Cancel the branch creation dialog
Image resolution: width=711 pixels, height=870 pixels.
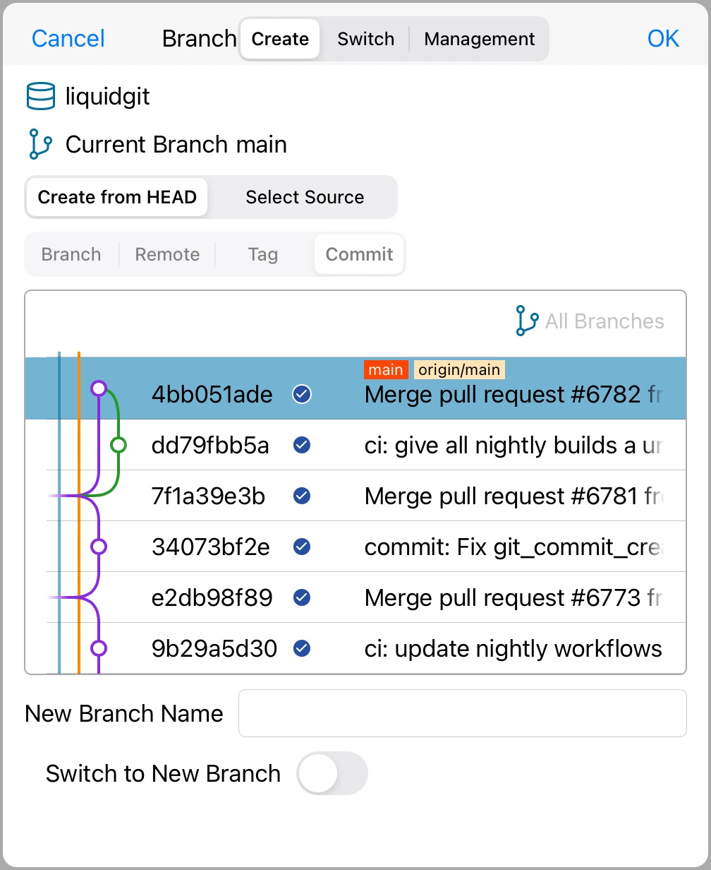[x=67, y=39]
